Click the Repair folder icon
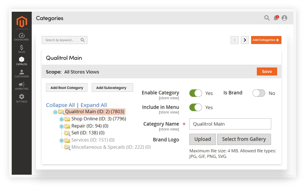Screen dimensions: 306x191 coord(67,126)
